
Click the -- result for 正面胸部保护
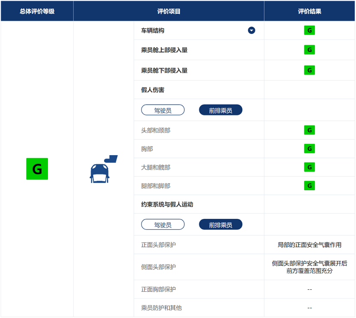click(x=309, y=289)
